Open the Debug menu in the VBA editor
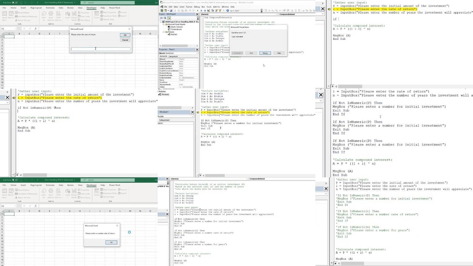This screenshot has width=473, height=266. (197, 7)
